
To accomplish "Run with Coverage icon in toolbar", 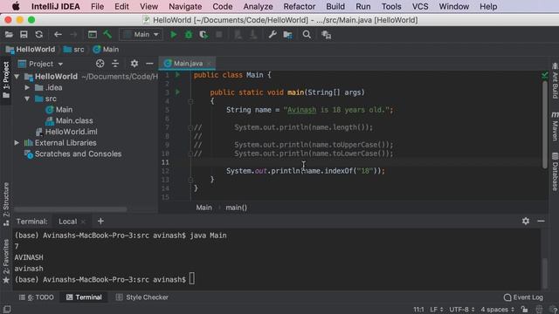I will 204,35.
